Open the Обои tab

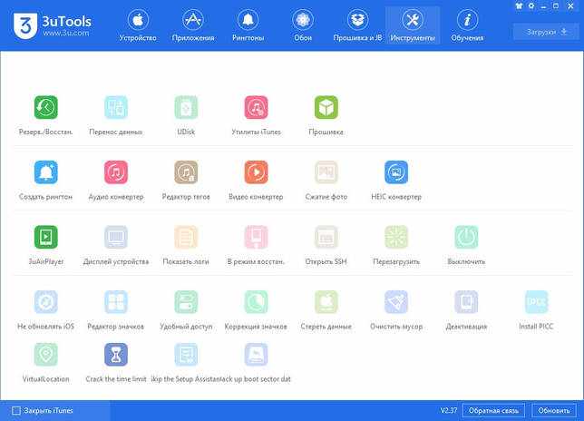click(x=303, y=25)
